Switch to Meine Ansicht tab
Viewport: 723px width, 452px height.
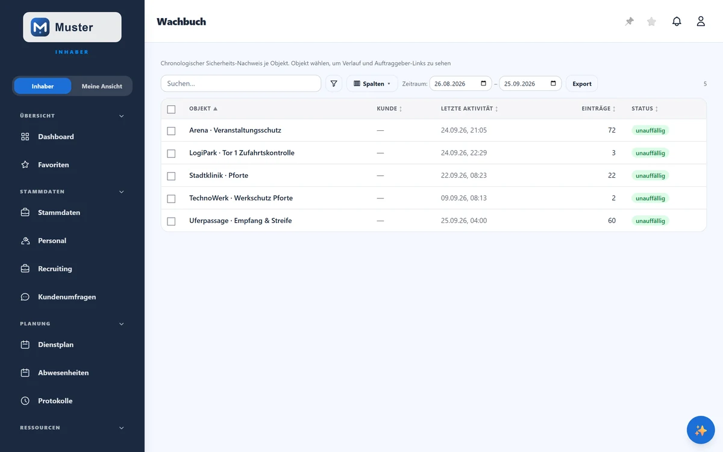[x=102, y=86]
